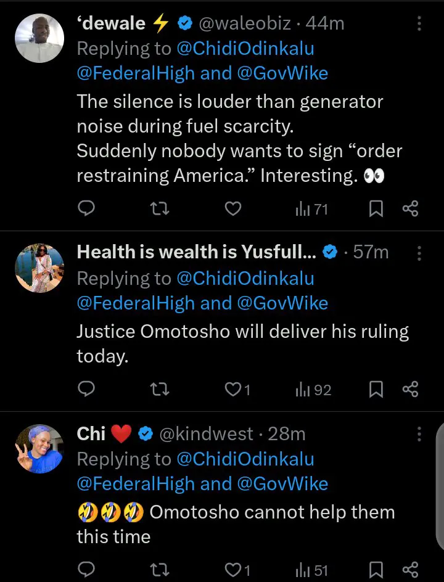The height and width of the screenshot is (582, 444).
Task: Open @kindwest profile handle
Action: click(206, 434)
